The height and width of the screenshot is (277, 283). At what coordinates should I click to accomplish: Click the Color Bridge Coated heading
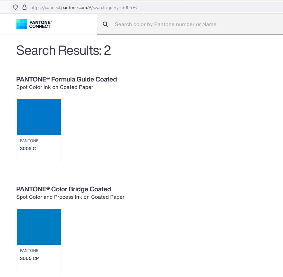click(63, 189)
